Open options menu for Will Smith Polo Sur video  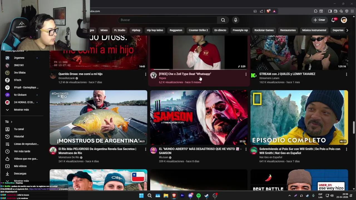click(346, 149)
